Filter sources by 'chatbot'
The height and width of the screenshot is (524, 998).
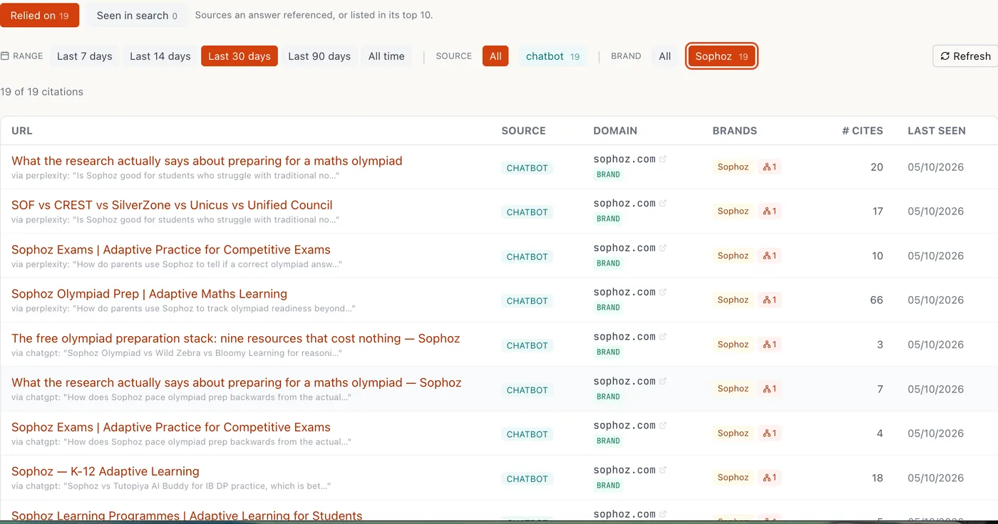click(x=552, y=56)
